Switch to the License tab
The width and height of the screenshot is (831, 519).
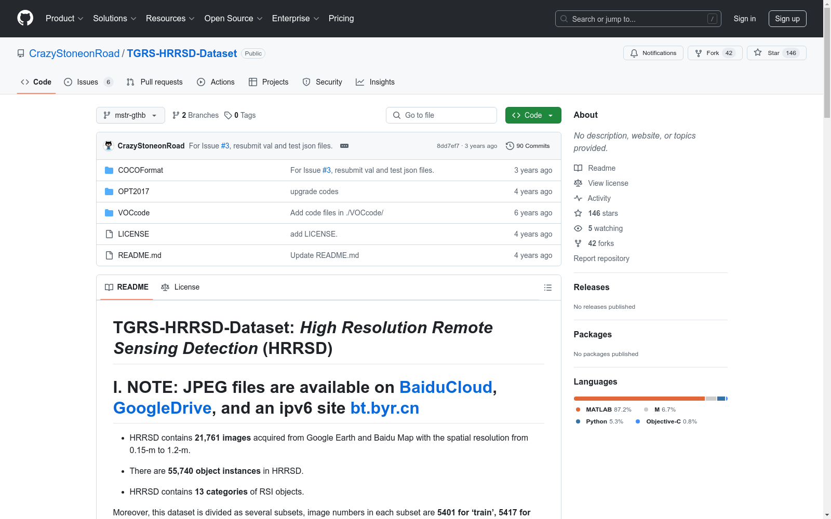click(x=180, y=287)
